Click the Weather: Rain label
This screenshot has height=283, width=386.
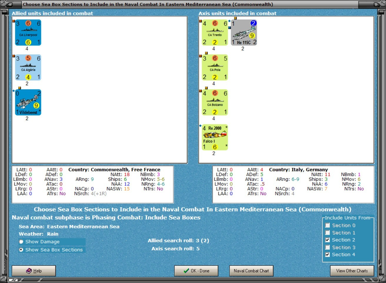(39, 234)
